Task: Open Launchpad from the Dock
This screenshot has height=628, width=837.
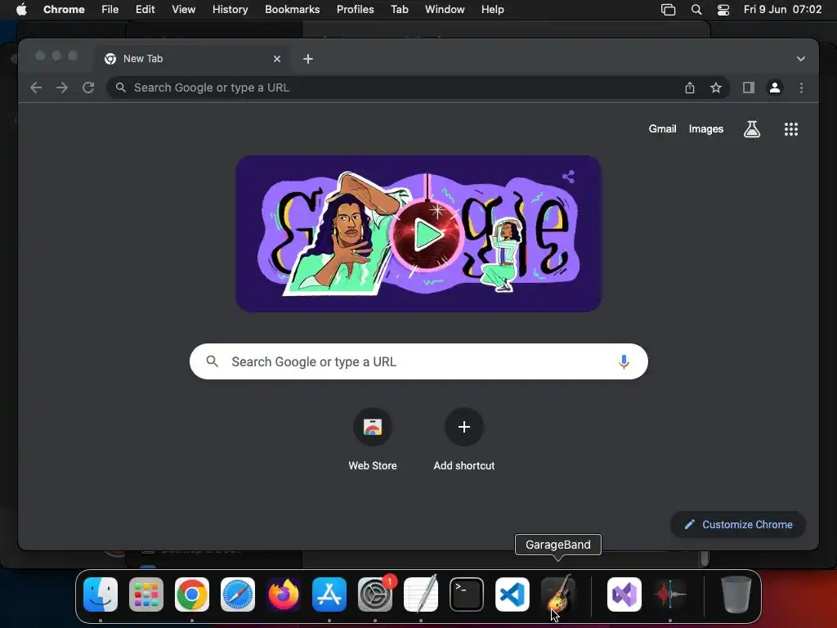Action: pyautogui.click(x=146, y=594)
